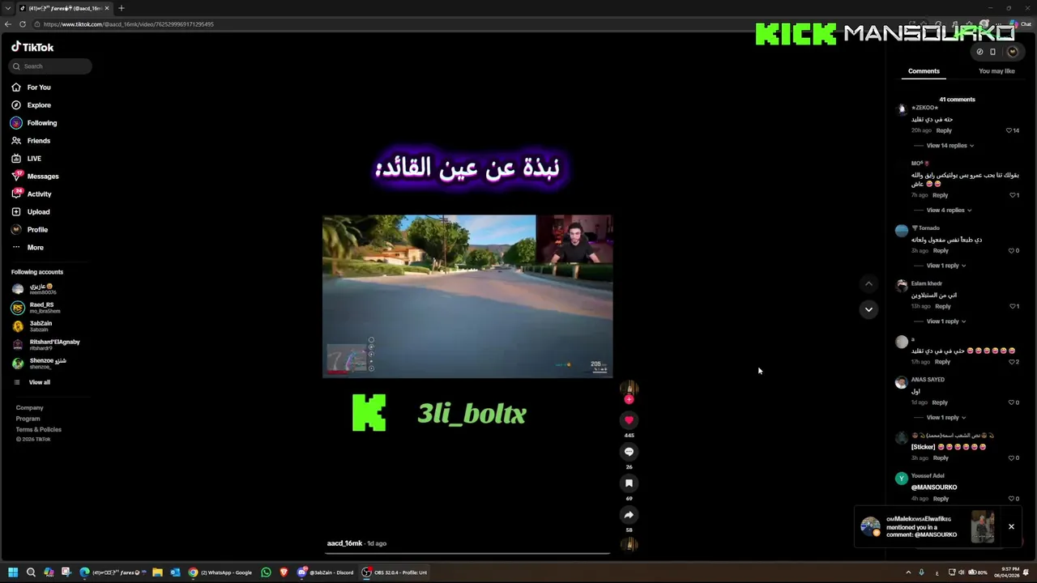The image size is (1037, 583).
Task: Open Terms & Policies footer link
Action: (39, 429)
